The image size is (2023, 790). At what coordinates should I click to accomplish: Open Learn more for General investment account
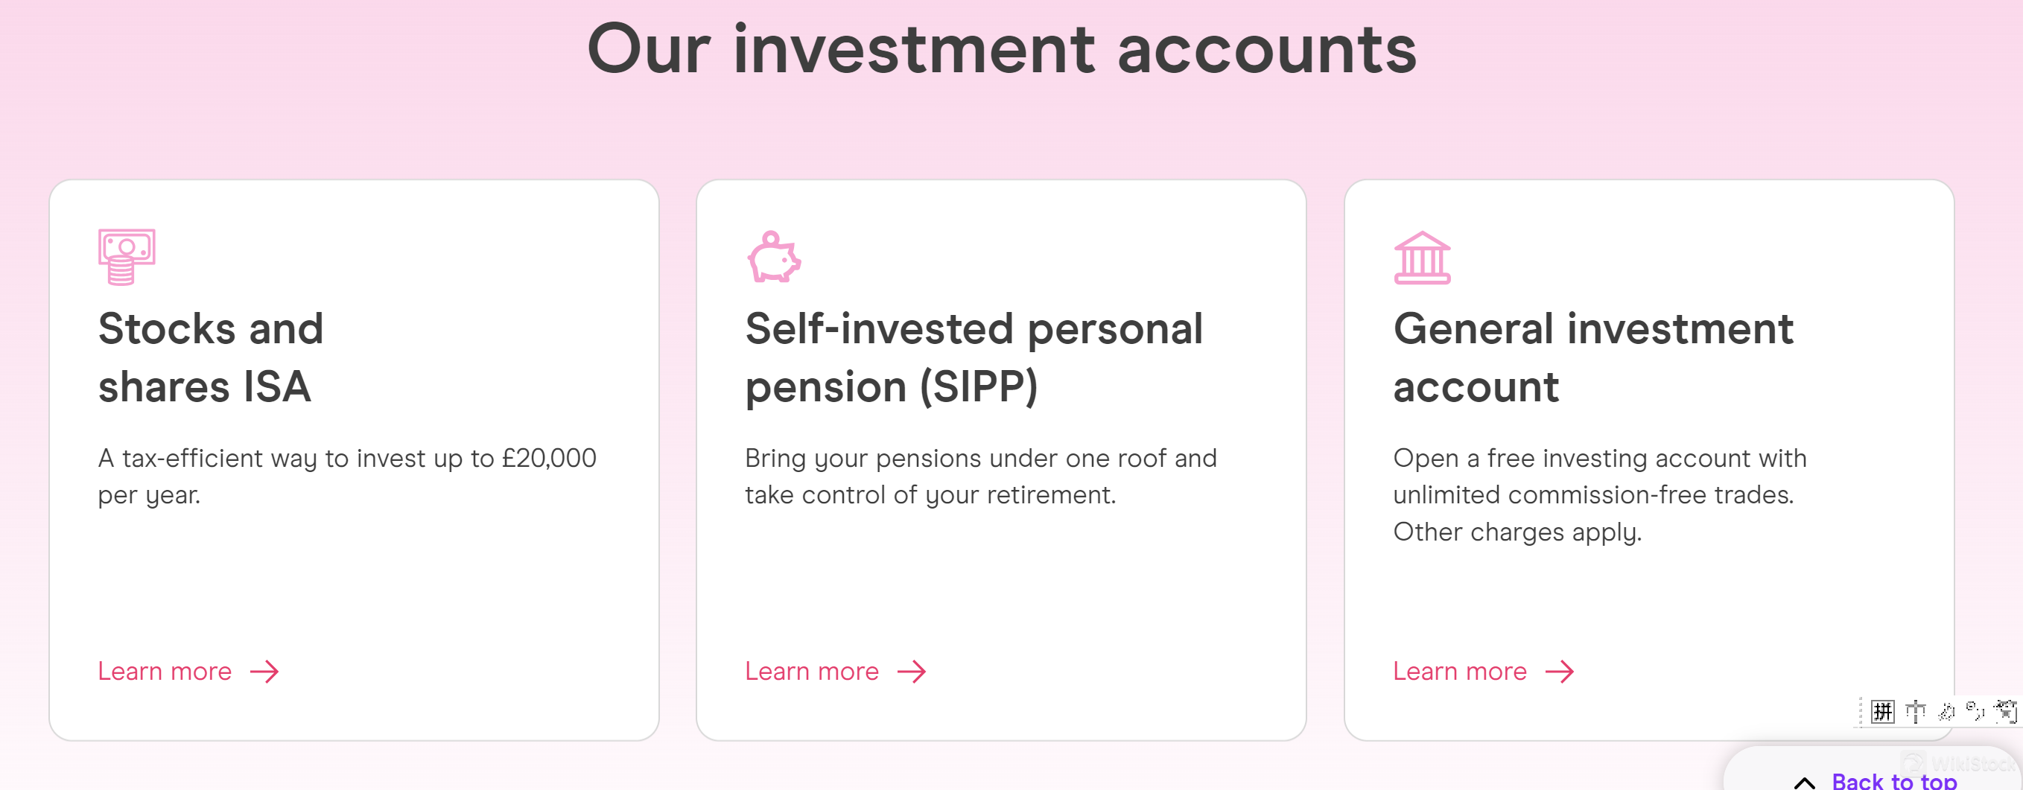[x=1460, y=672]
